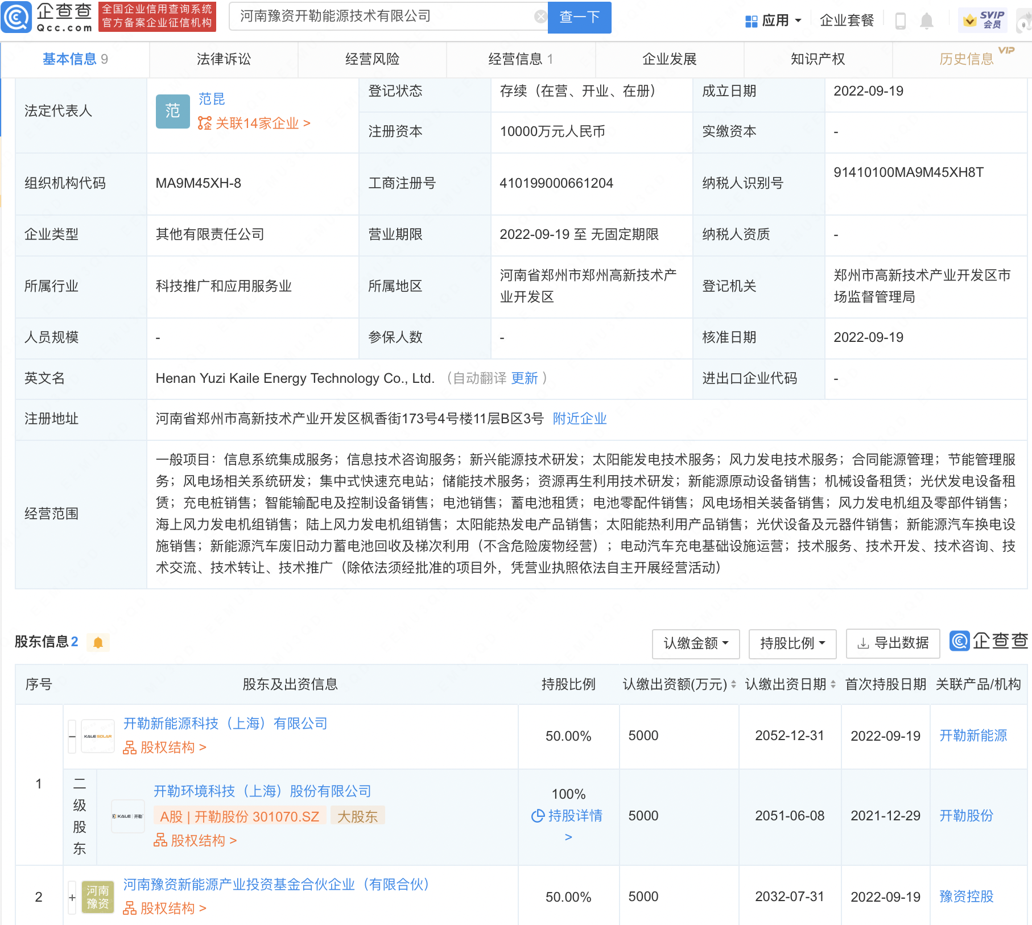This screenshot has width=1032, height=925.
Task: Click the SVIP member badge
Action: pyautogui.click(x=983, y=20)
